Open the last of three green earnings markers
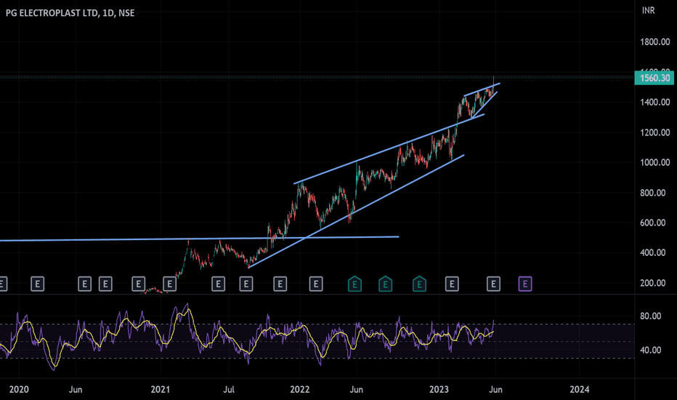The image size is (677, 400). point(419,284)
